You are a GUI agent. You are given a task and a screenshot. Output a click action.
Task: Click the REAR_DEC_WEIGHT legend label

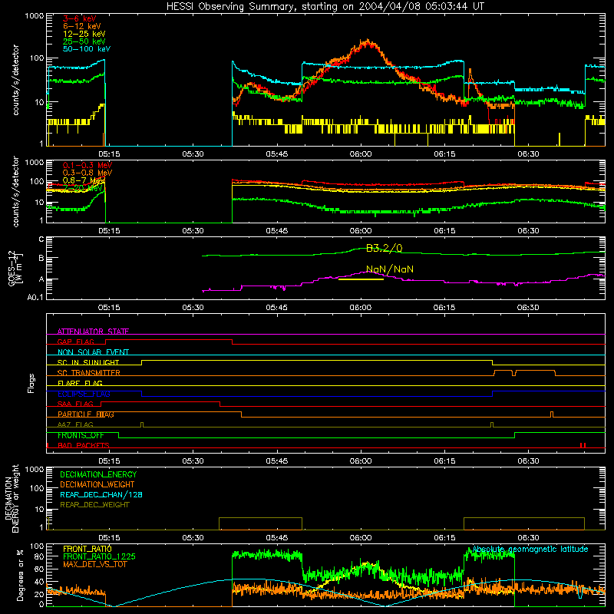(x=94, y=505)
